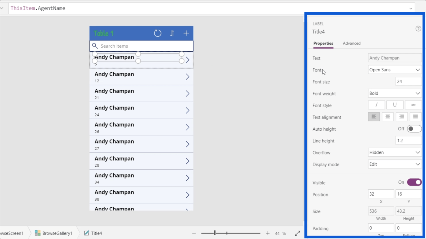Click the fit-to-window expand icon

pyautogui.click(x=297, y=233)
